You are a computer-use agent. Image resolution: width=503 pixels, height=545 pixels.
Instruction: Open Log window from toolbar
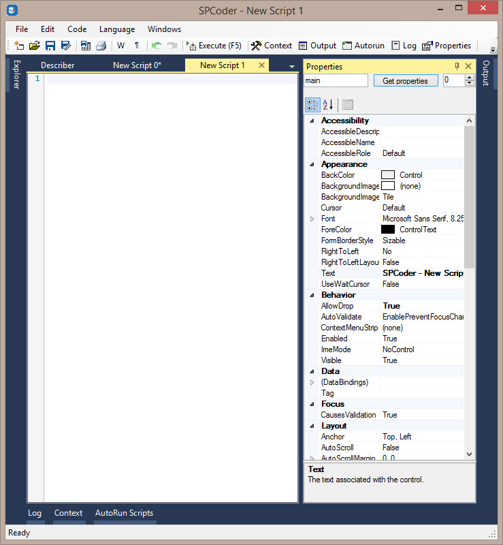coord(404,46)
